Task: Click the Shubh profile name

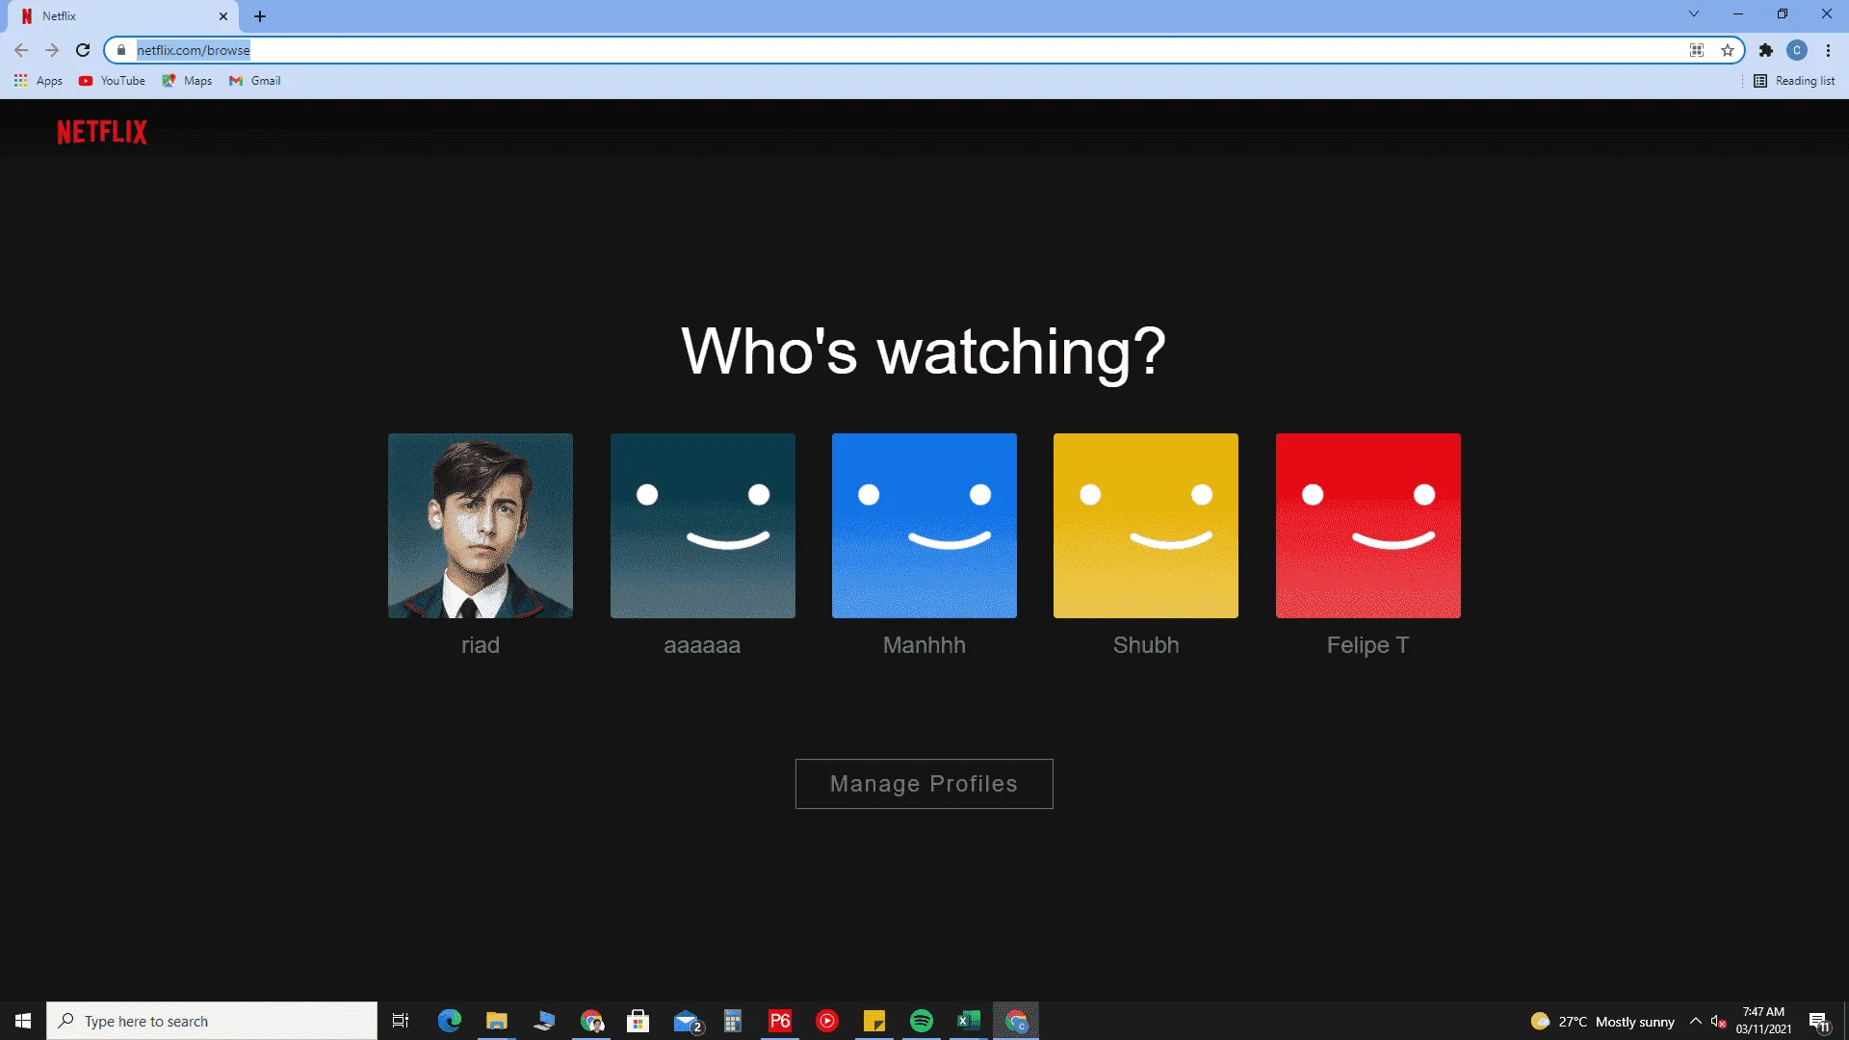Action: click(x=1146, y=645)
